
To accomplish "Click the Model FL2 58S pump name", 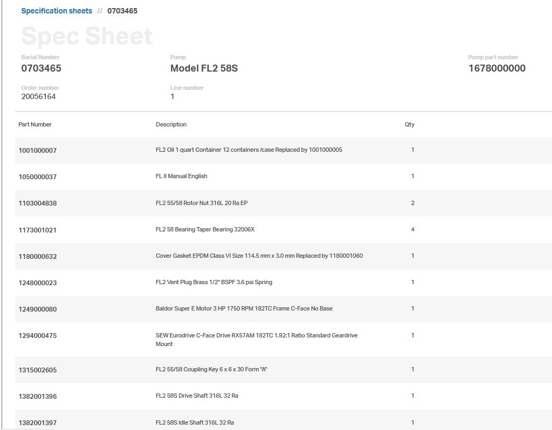I will pyautogui.click(x=204, y=68).
